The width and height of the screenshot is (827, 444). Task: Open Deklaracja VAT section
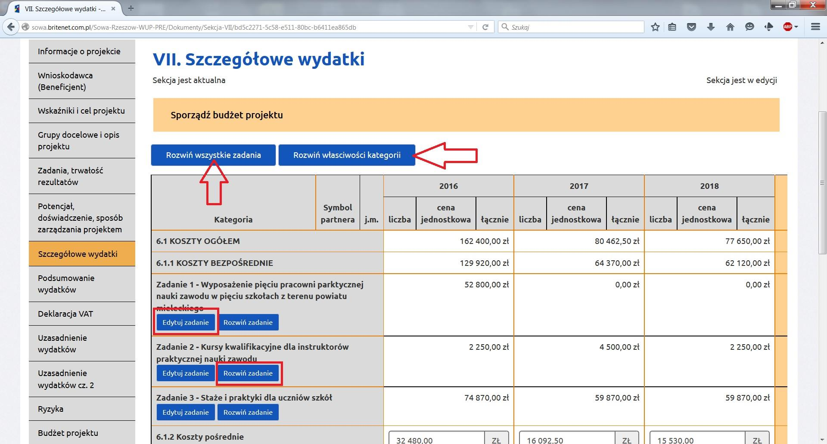click(x=82, y=314)
